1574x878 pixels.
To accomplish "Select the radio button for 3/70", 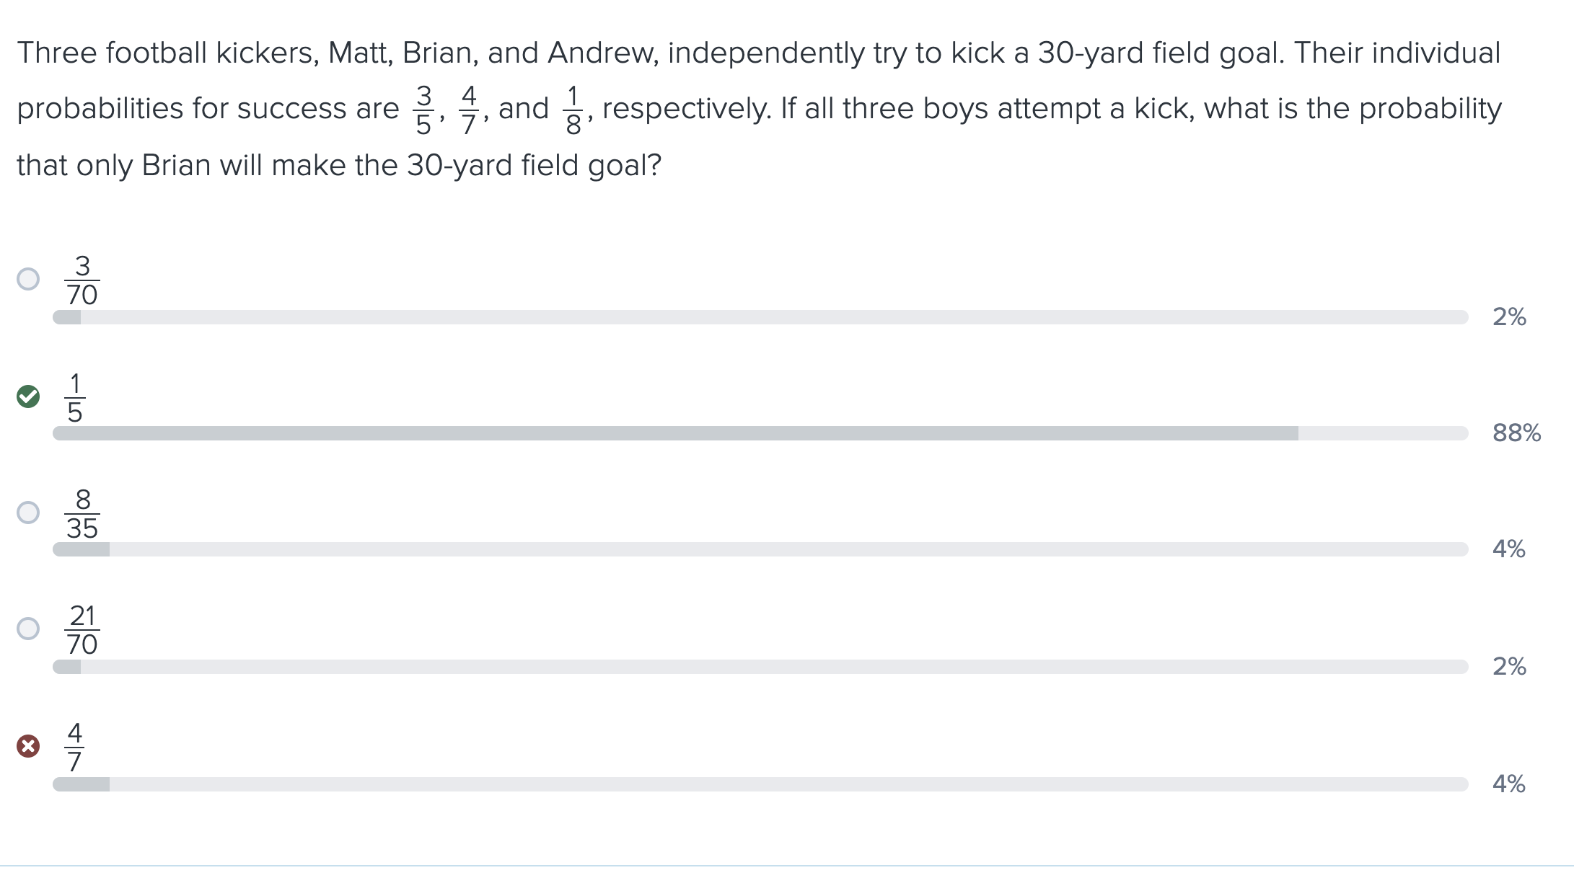I will click(x=28, y=279).
